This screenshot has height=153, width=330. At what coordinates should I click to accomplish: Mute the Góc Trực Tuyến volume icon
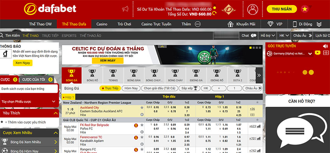coord(325,46)
